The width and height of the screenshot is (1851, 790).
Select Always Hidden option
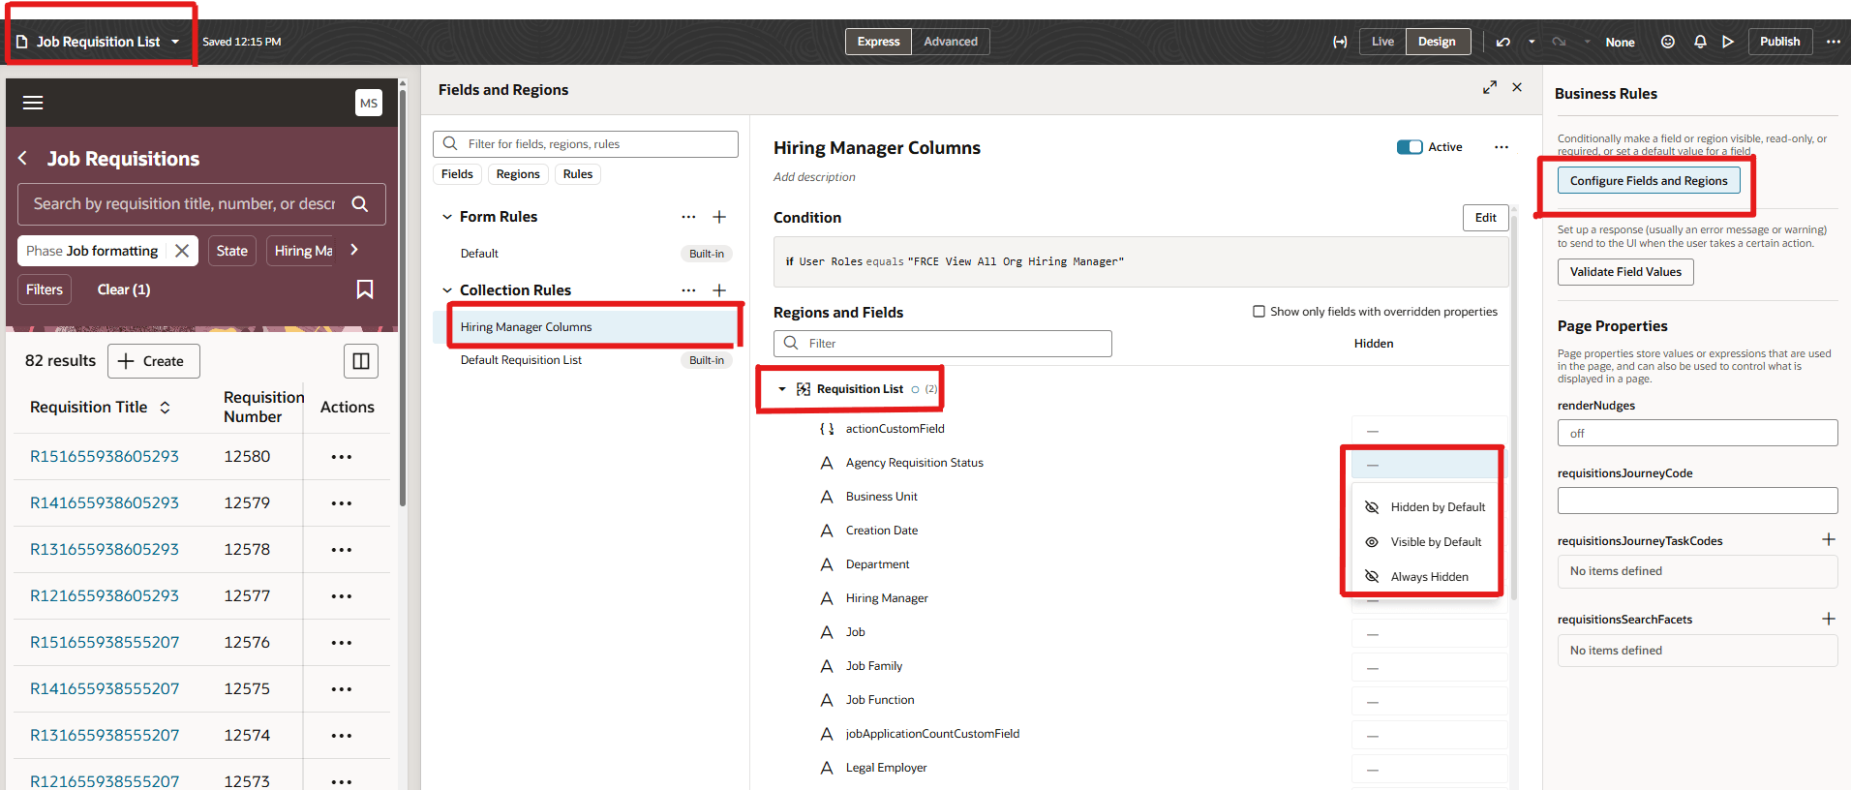[x=1429, y=577]
